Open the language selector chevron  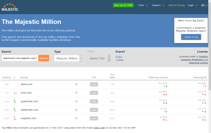206,5
